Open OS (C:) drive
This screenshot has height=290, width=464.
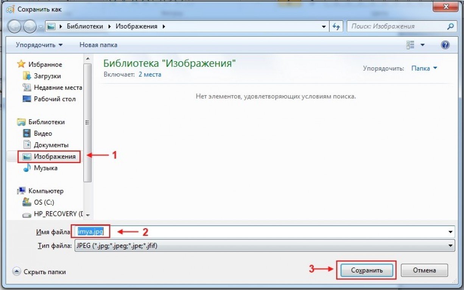43,202
